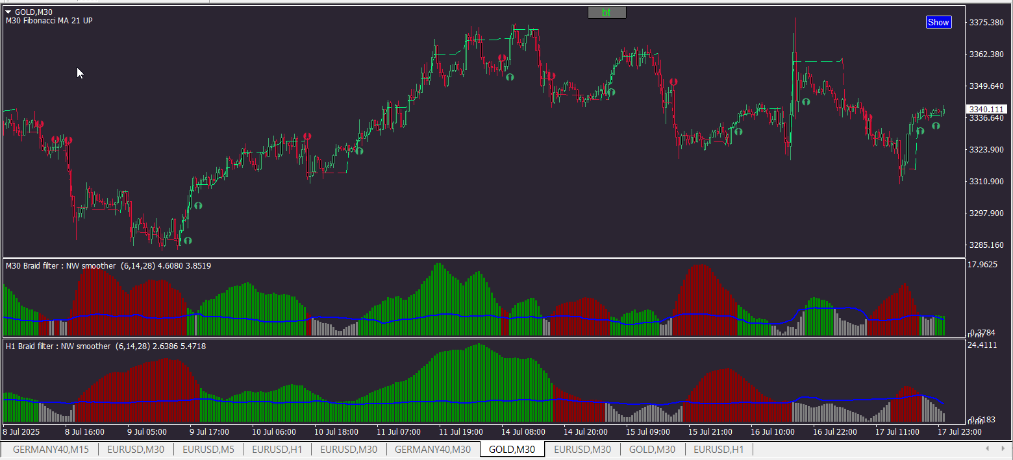Click the H1 Braid filter indicator label
The image size is (1013, 460).
point(105,346)
